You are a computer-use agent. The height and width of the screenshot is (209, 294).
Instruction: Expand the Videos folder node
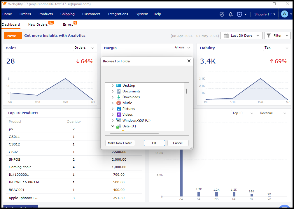tap(113, 115)
